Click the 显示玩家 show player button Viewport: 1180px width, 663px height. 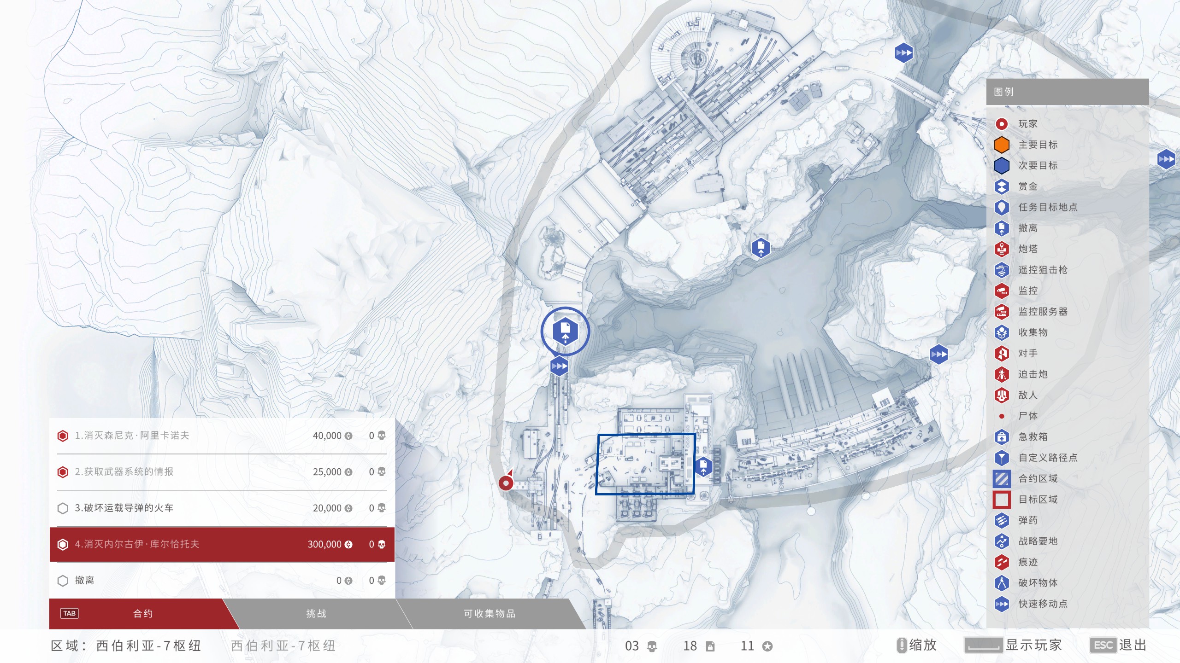tap(1013, 645)
